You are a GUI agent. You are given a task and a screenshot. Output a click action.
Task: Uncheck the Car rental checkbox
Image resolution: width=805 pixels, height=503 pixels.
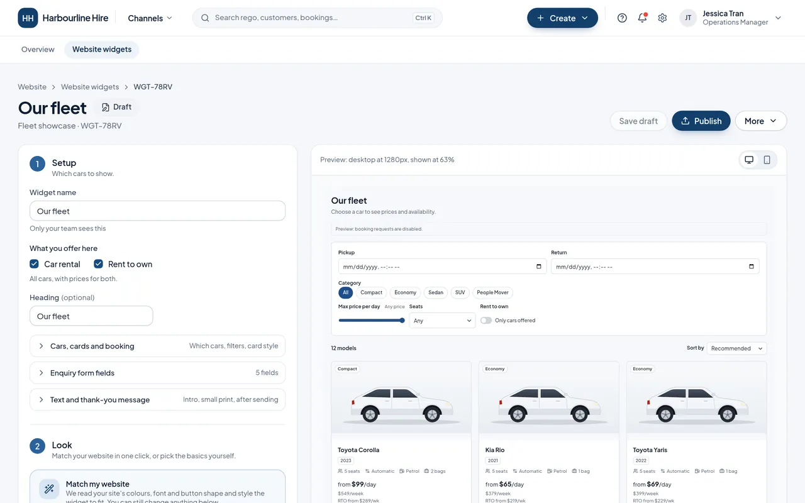pos(34,264)
